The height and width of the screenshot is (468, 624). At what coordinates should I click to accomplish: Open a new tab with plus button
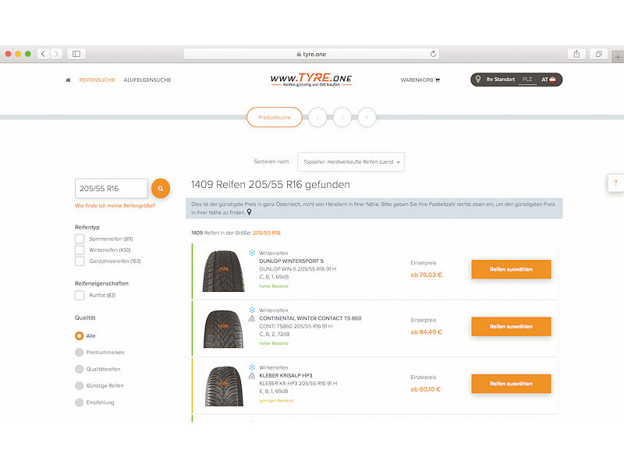(x=618, y=57)
